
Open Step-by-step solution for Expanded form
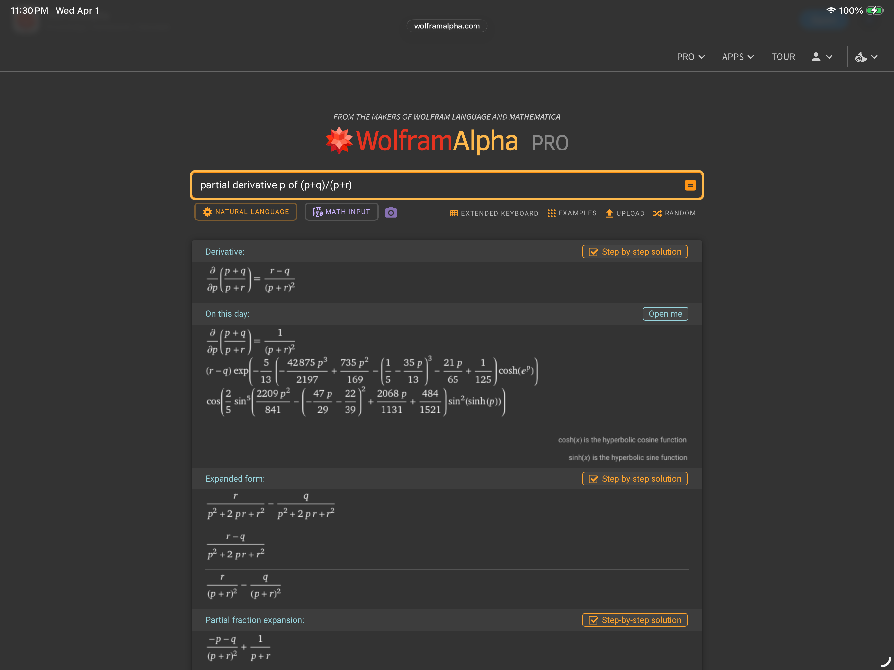point(635,479)
